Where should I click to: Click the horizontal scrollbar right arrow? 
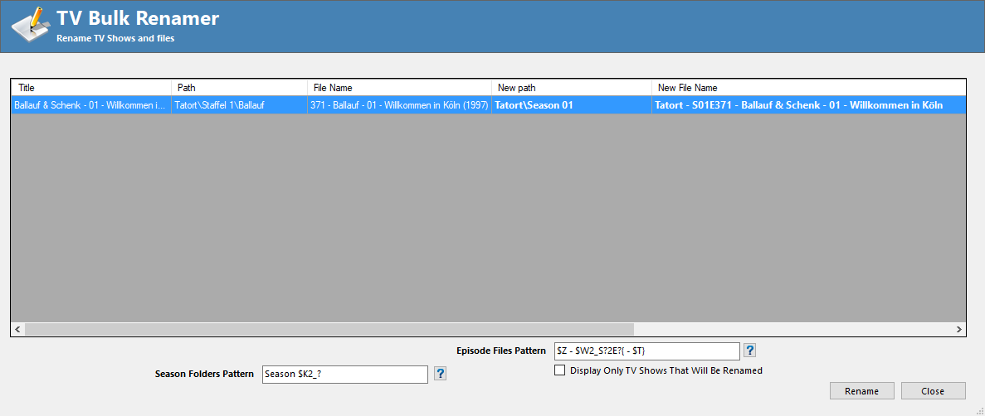(x=959, y=329)
